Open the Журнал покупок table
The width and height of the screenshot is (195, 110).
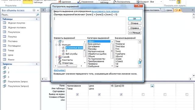coord(16,23)
